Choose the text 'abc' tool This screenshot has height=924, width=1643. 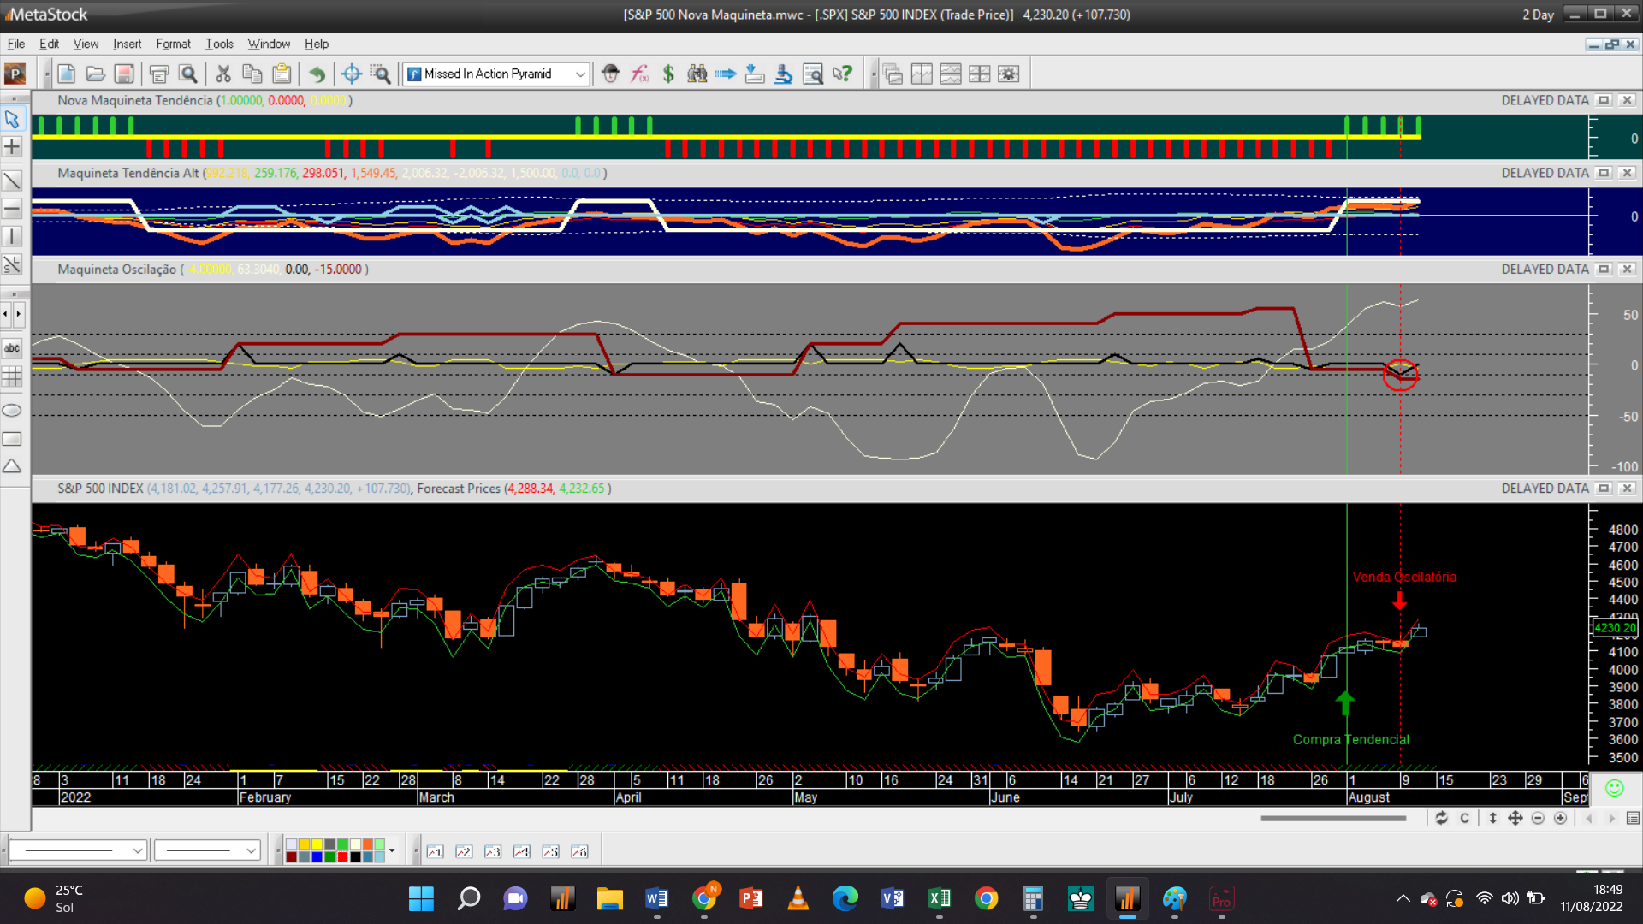(12, 347)
